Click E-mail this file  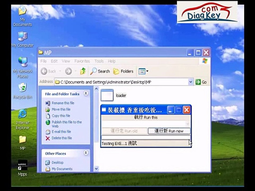tap(61, 132)
